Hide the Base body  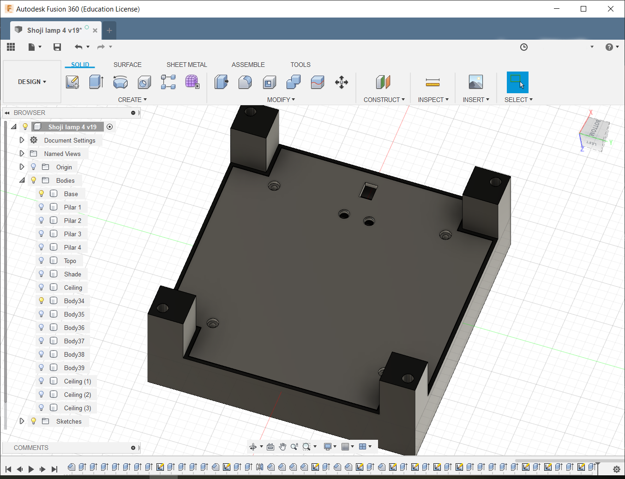[x=41, y=194]
